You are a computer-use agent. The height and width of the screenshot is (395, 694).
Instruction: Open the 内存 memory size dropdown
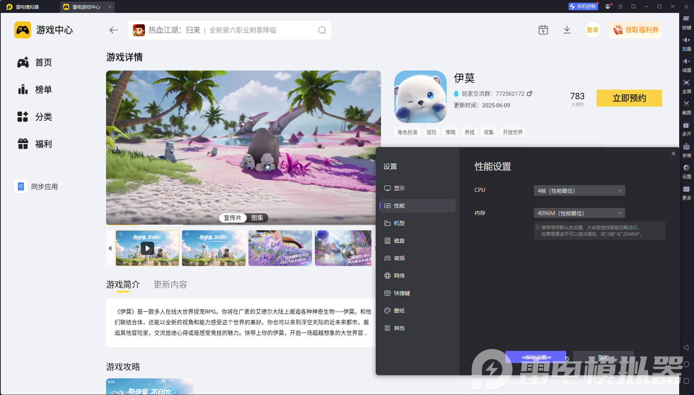pos(579,213)
